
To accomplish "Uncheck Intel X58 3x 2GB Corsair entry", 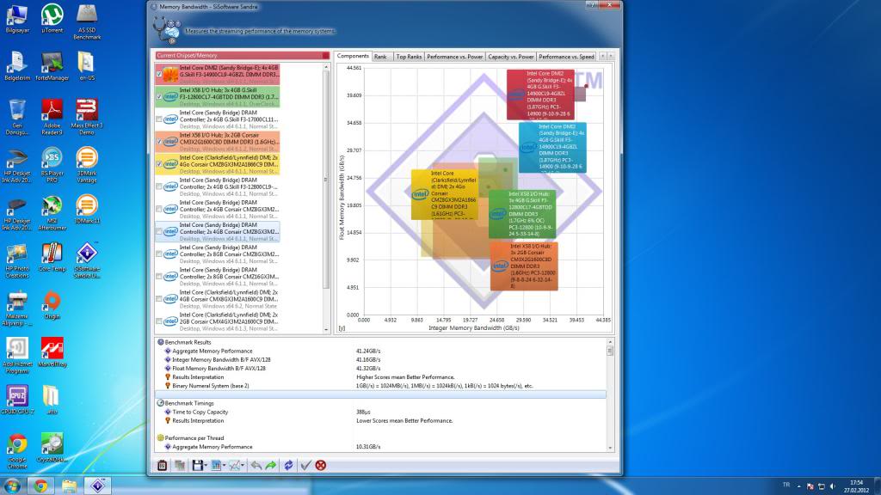I will pos(159,142).
